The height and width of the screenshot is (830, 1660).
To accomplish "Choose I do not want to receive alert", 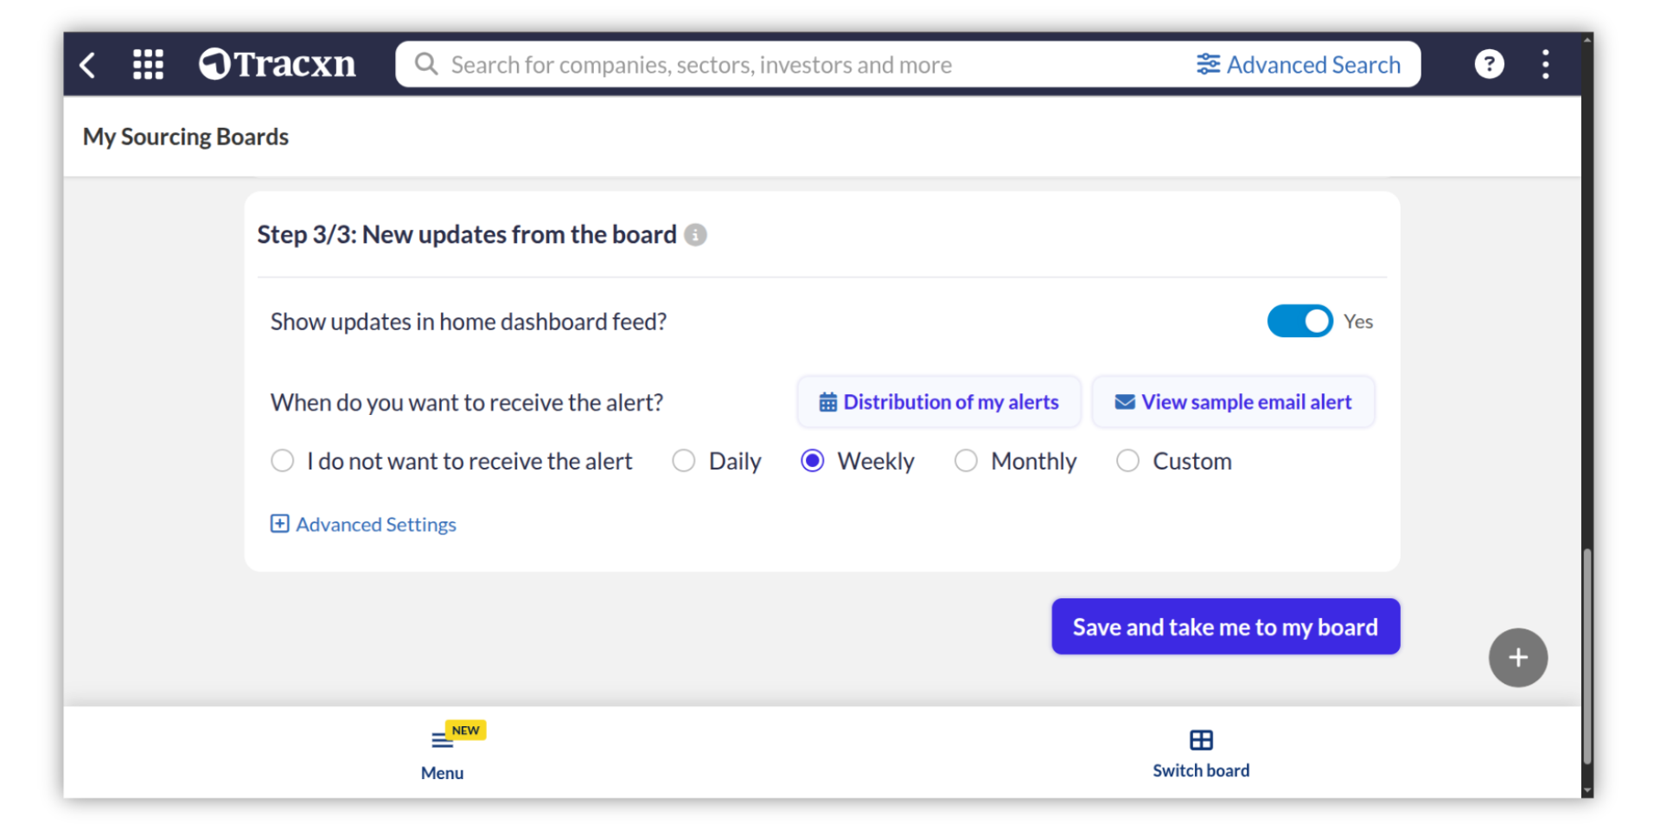I will (283, 461).
